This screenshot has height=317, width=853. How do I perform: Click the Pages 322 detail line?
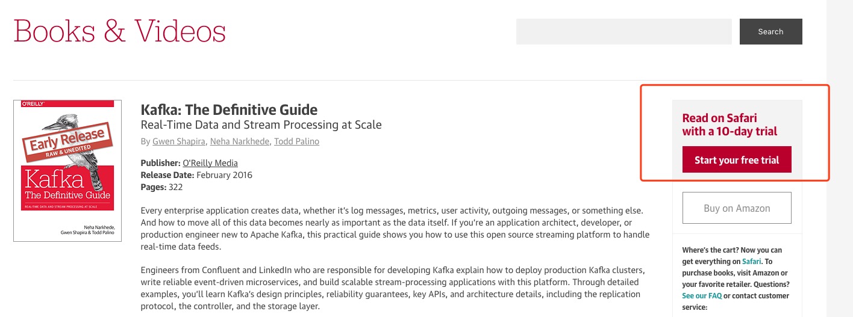161,187
